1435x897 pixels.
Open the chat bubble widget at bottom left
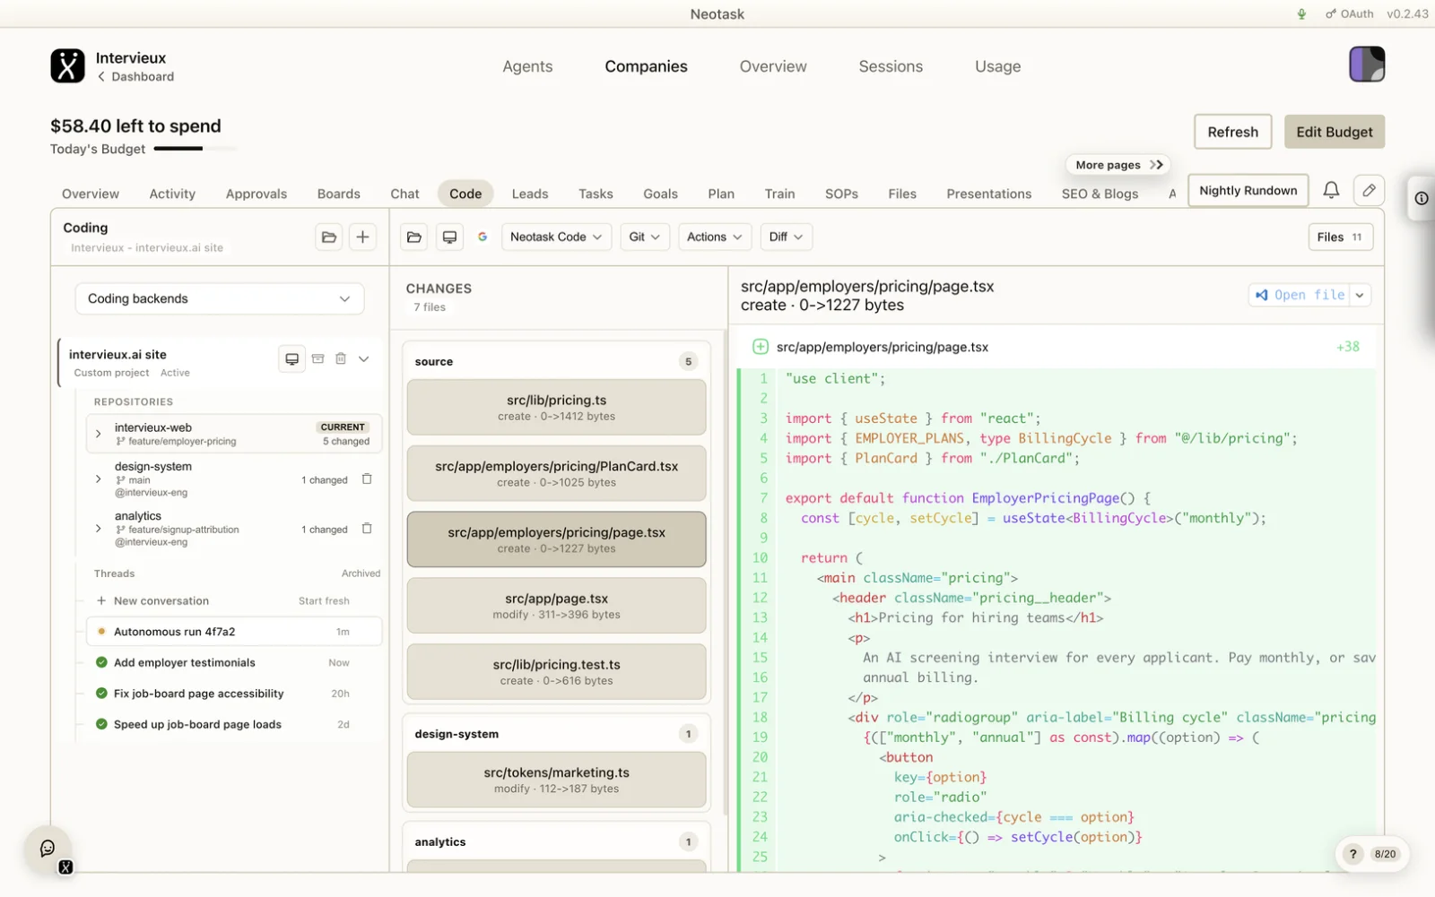pos(48,849)
